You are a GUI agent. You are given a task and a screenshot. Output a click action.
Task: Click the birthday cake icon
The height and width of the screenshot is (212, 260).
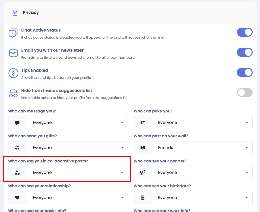143,198
